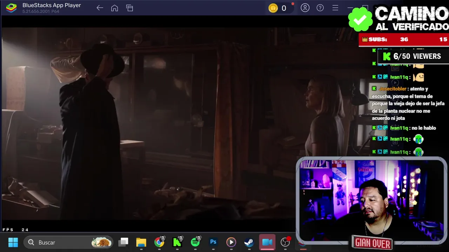Click the streamer webcam overlay

[371, 200]
